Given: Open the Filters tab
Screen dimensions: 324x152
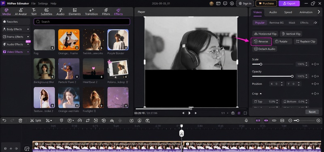Looking at the screenshot, I should 106,12.
